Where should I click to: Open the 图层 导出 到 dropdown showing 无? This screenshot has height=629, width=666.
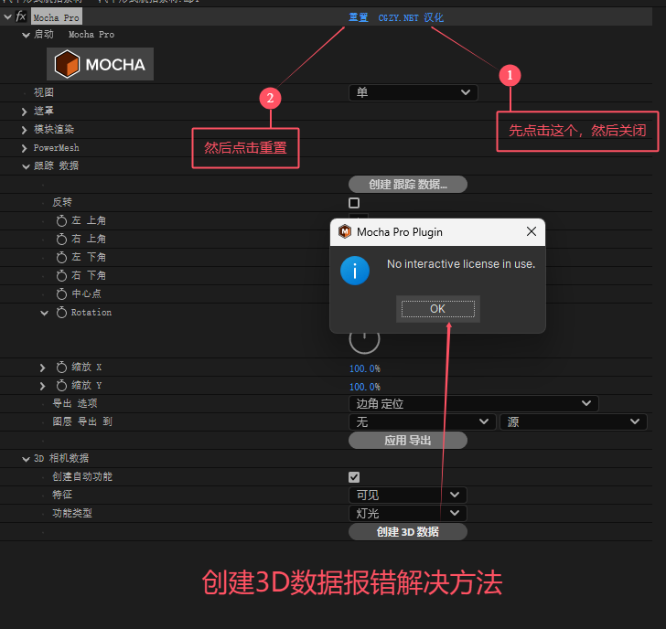pyautogui.click(x=423, y=421)
